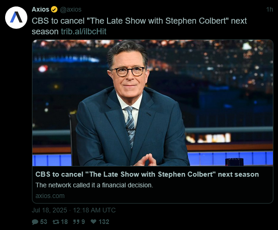Like the post with heart icon
278x230 pixels.
click(x=94, y=222)
